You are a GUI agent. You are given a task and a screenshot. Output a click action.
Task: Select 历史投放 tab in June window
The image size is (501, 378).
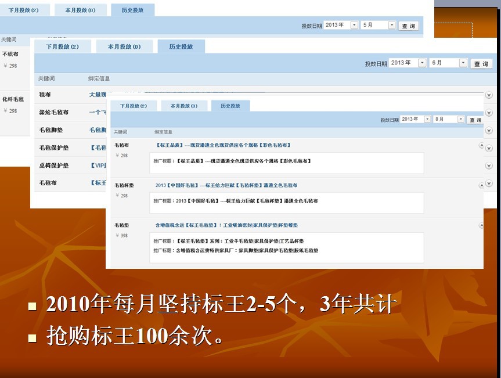coord(181,46)
